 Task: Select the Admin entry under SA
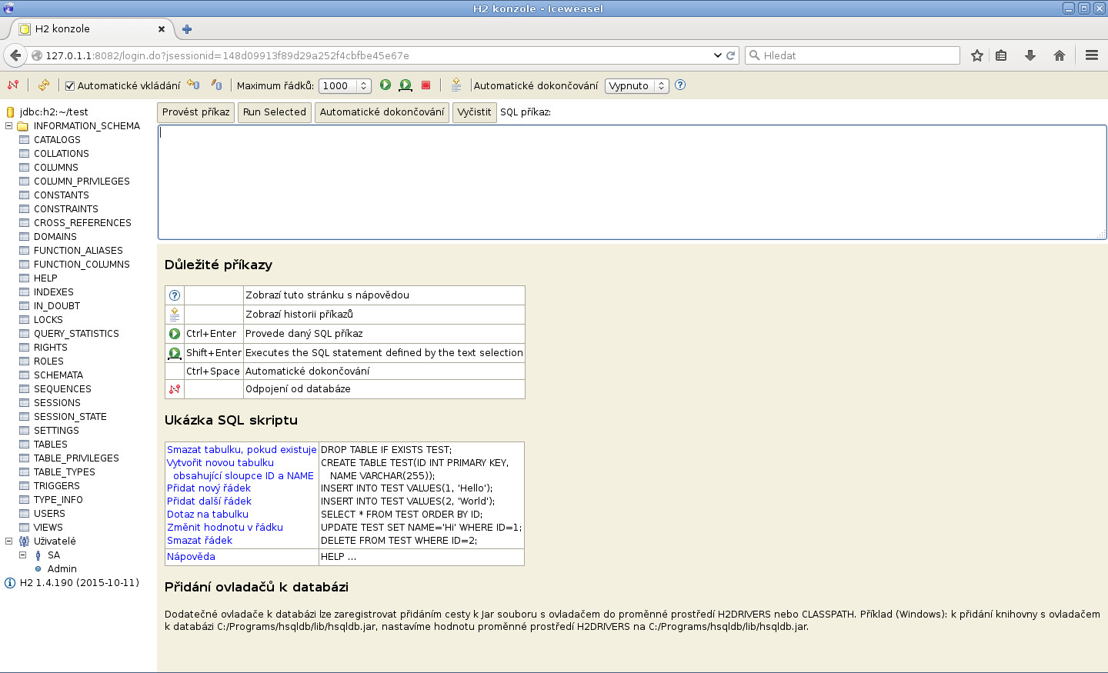tap(62, 569)
